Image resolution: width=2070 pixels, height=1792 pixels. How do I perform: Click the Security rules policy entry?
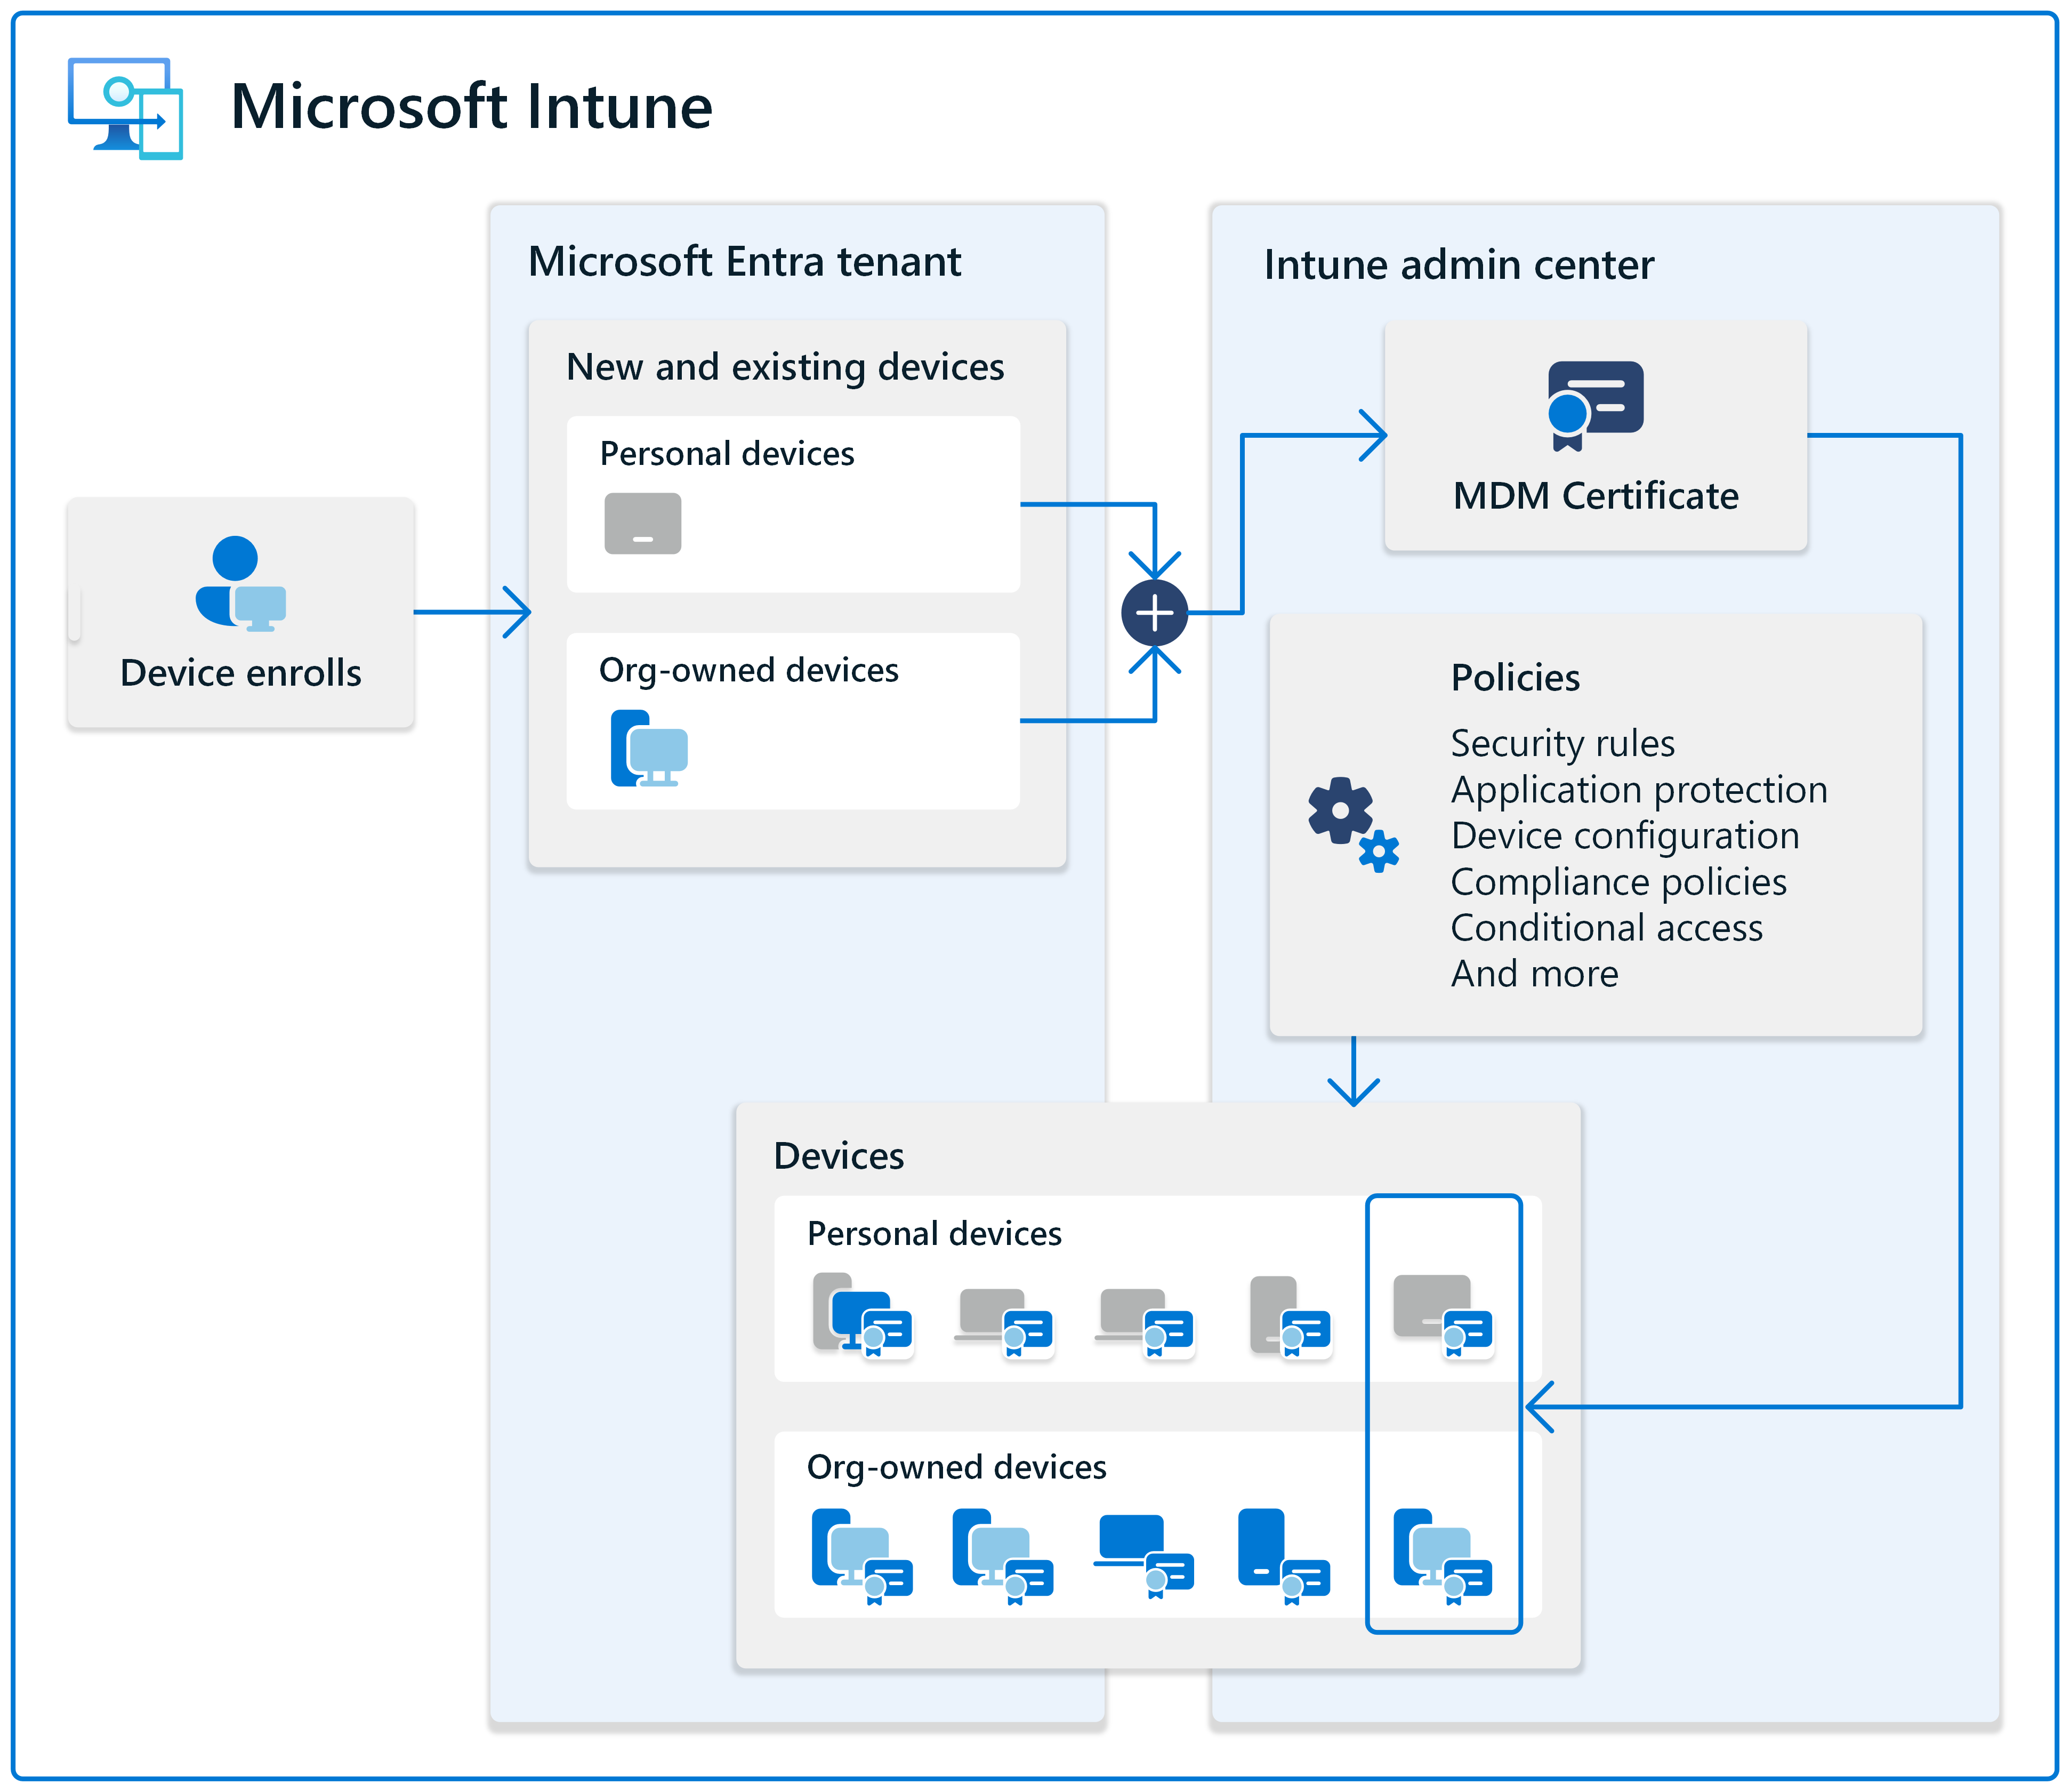(1562, 742)
